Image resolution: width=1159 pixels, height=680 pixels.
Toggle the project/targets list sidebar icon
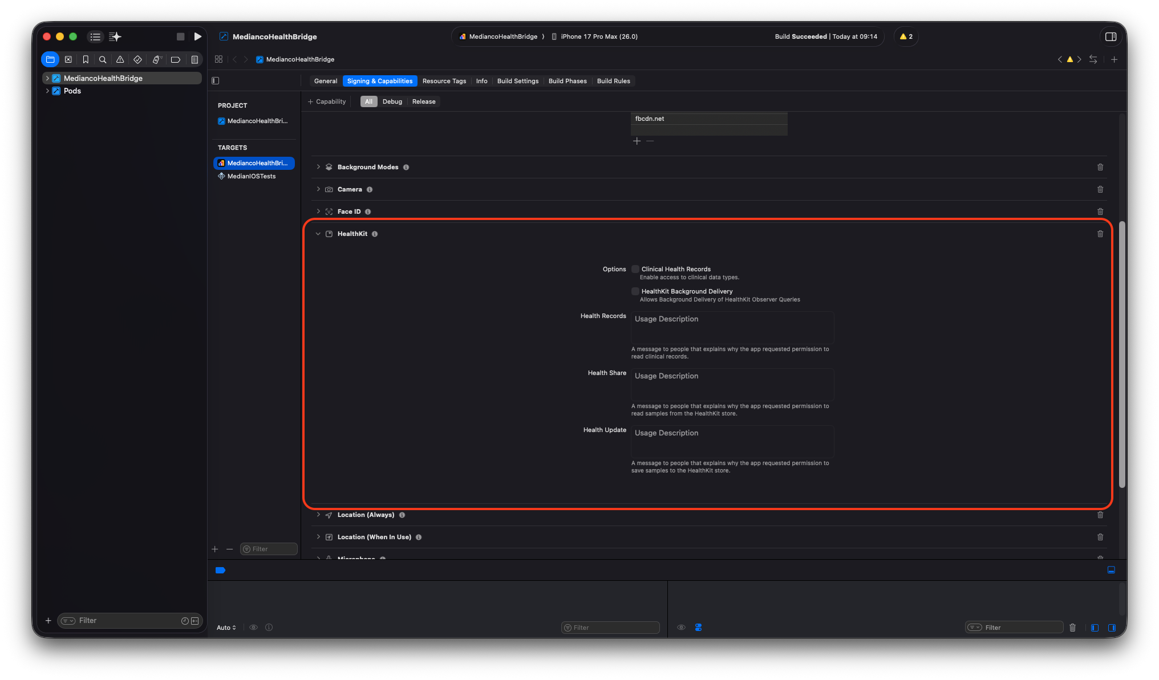[x=216, y=81]
